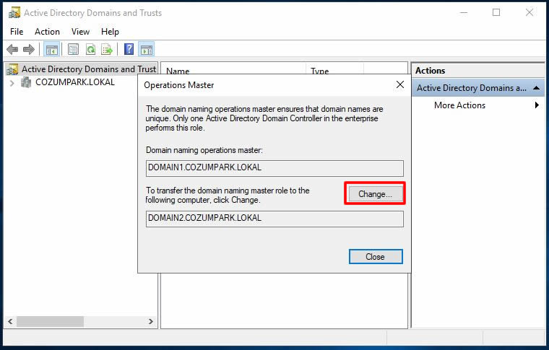Image resolution: width=549 pixels, height=350 pixels.
Task: Click the DOMAIN2.COZUMPARK.LOKAL field
Action: coord(274,219)
